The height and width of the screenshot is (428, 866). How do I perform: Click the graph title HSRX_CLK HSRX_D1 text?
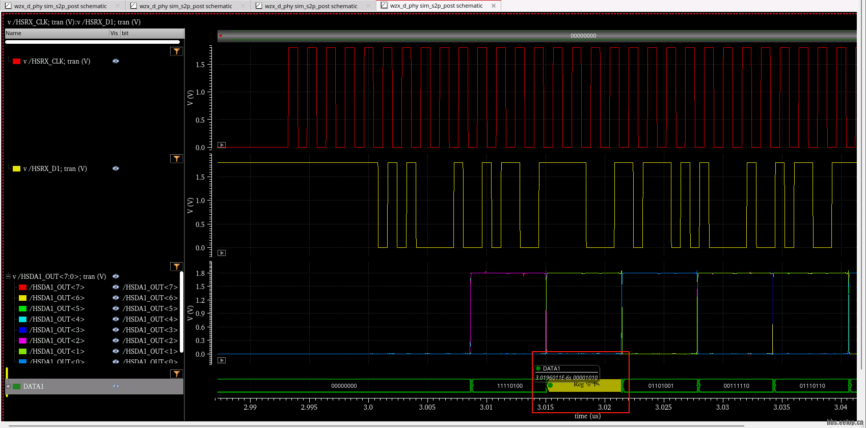pos(74,22)
